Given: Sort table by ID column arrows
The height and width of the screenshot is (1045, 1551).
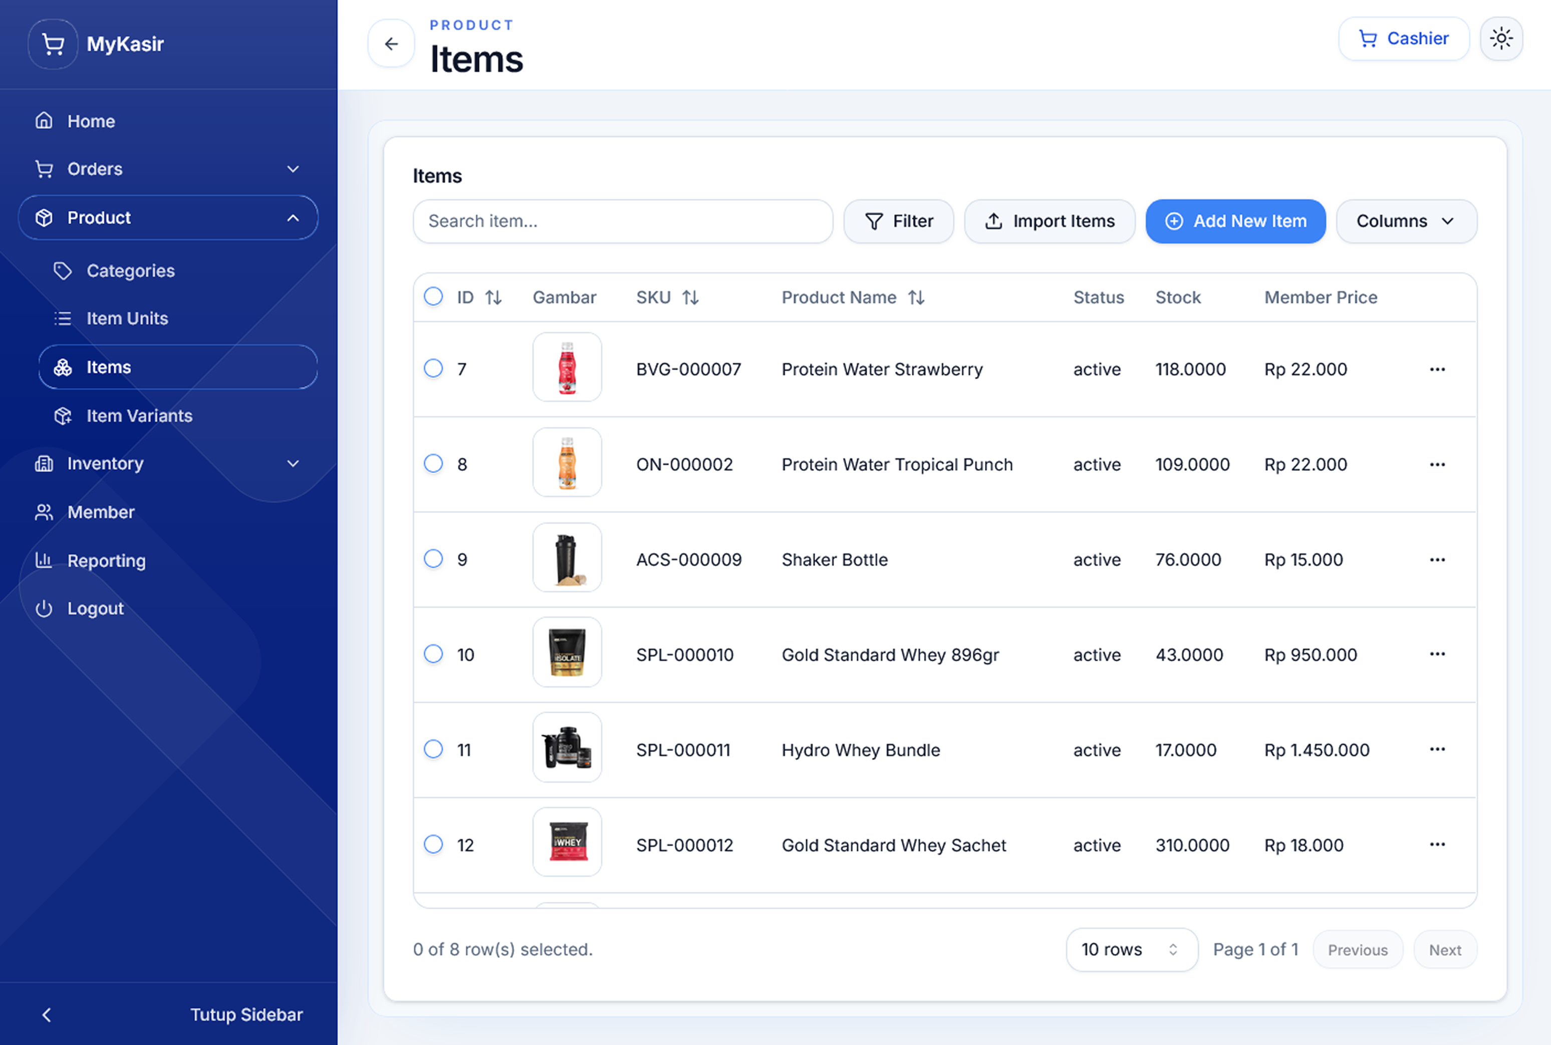Looking at the screenshot, I should [x=493, y=297].
